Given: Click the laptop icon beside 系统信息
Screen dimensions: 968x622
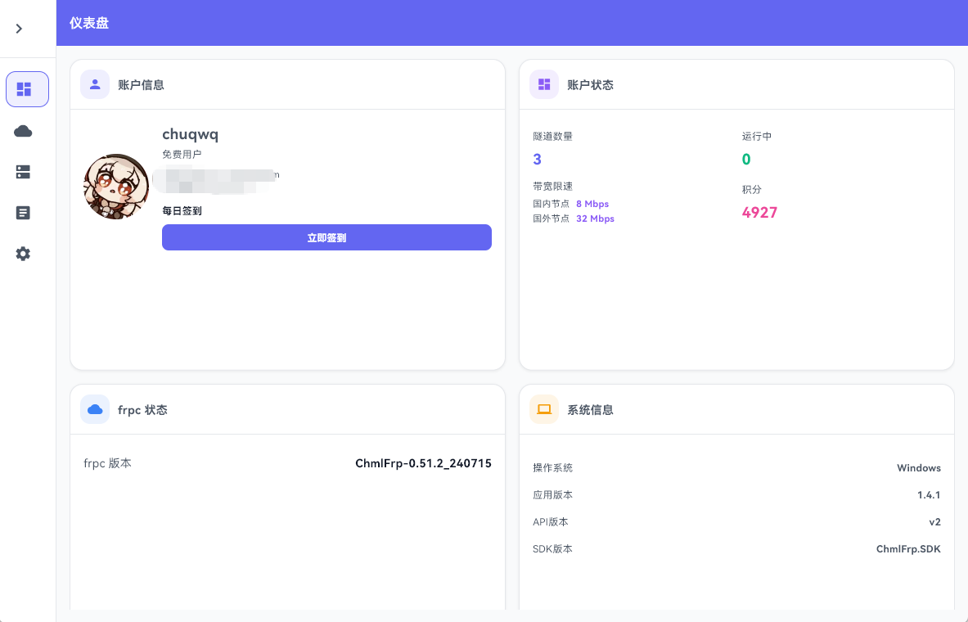Looking at the screenshot, I should pyautogui.click(x=544, y=409).
